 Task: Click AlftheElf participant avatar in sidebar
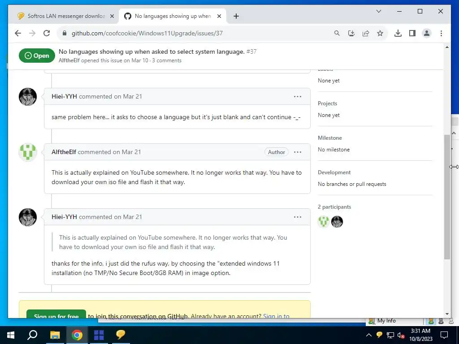tap(324, 222)
